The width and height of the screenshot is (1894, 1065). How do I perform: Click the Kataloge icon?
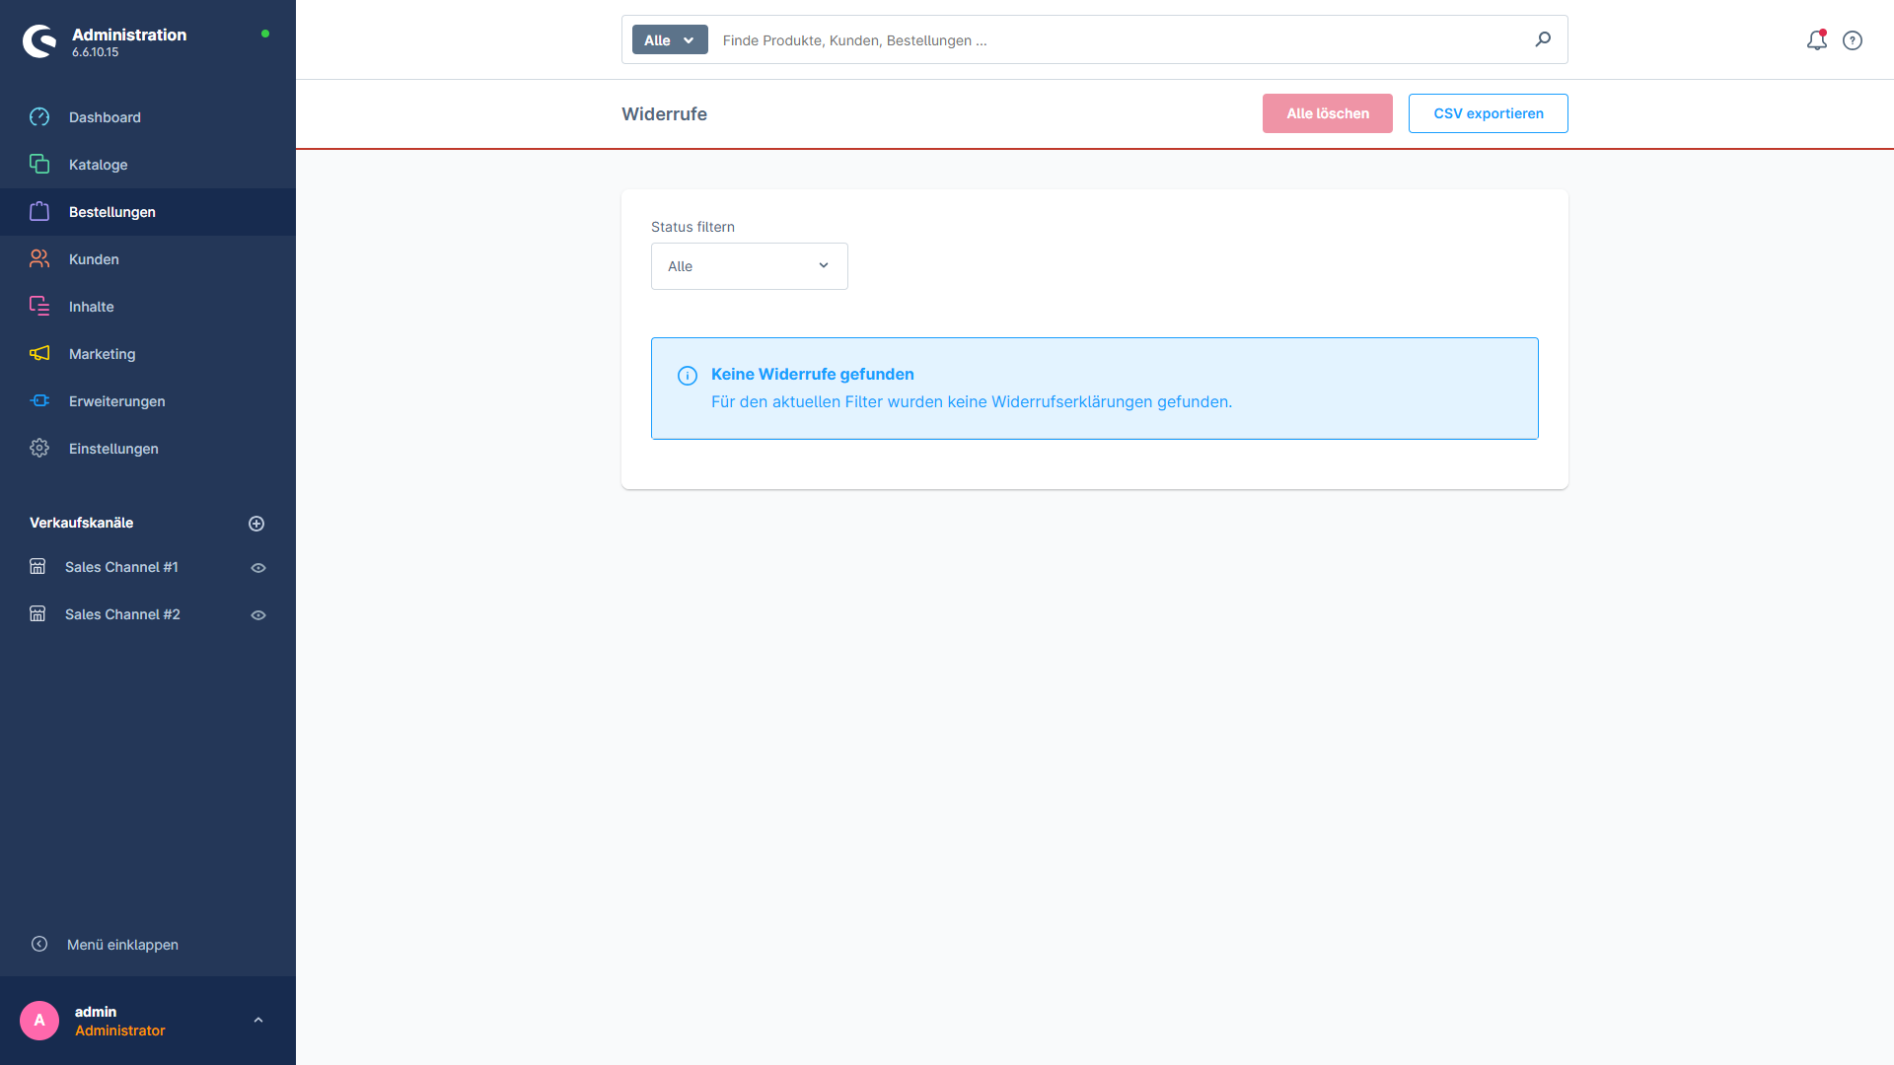click(39, 165)
